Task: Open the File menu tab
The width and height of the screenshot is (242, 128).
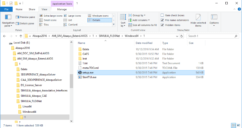Action: [6, 9]
